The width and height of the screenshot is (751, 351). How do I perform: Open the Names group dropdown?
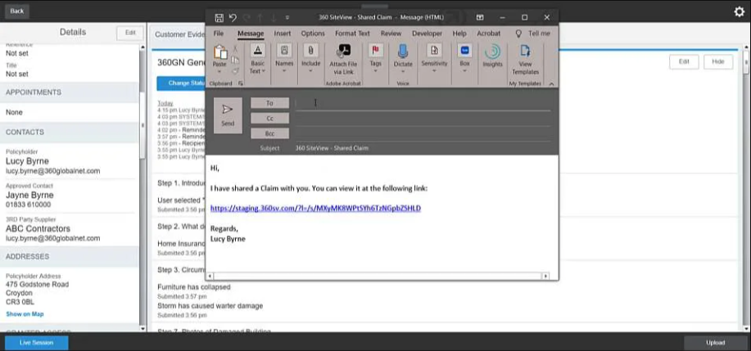[x=284, y=59]
